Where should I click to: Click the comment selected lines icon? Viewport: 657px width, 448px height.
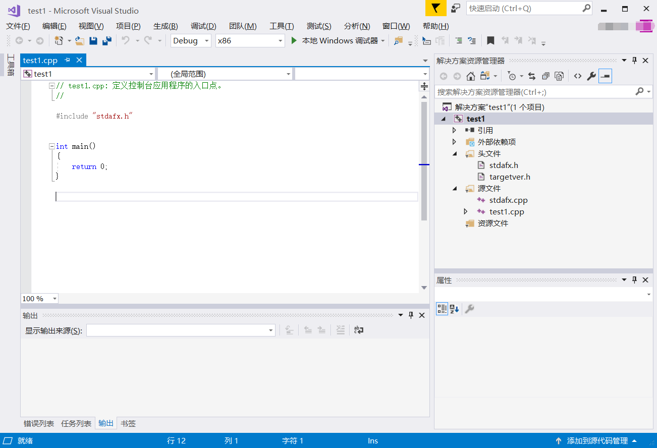tap(459, 41)
